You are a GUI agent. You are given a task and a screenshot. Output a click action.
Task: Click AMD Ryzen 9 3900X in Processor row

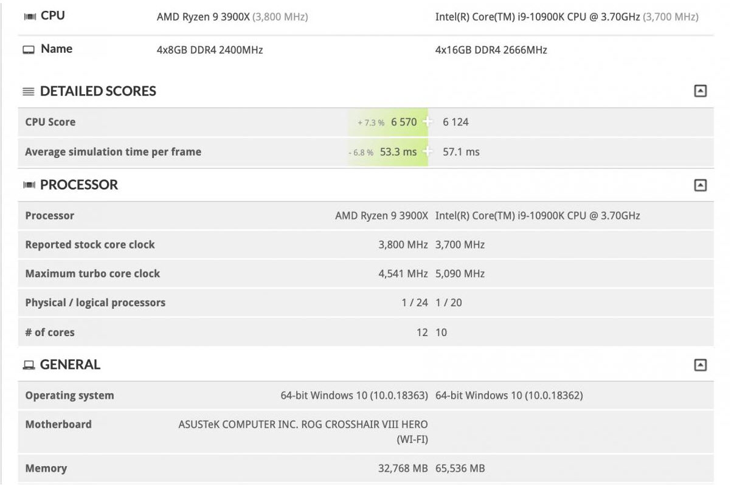pyautogui.click(x=382, y=216)
